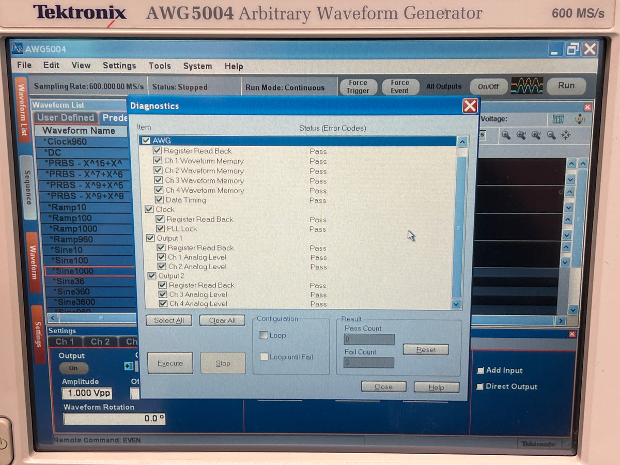Toggle the PLL Lock checkbox
This screenshot has height=465, width=620.
[160, 228]
